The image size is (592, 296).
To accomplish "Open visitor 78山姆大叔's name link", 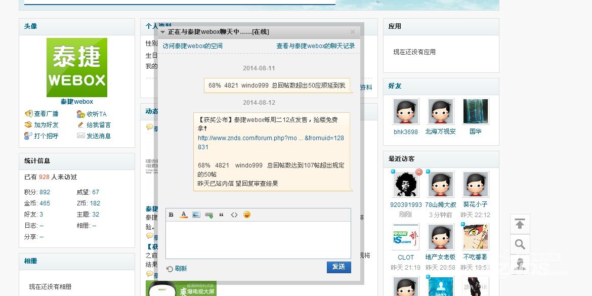I will coord(441,204).
